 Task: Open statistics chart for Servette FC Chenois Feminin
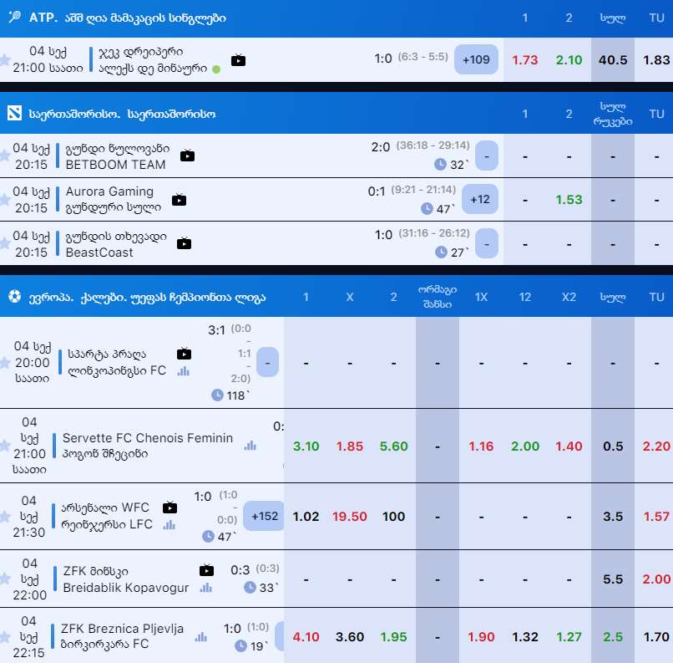click(250, 446)
